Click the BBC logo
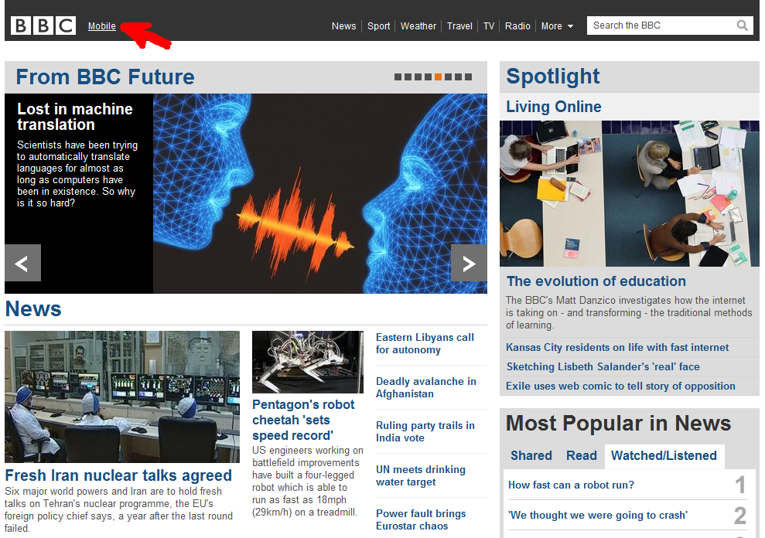This screenshot has width=765, height=538. click(43, 26)
